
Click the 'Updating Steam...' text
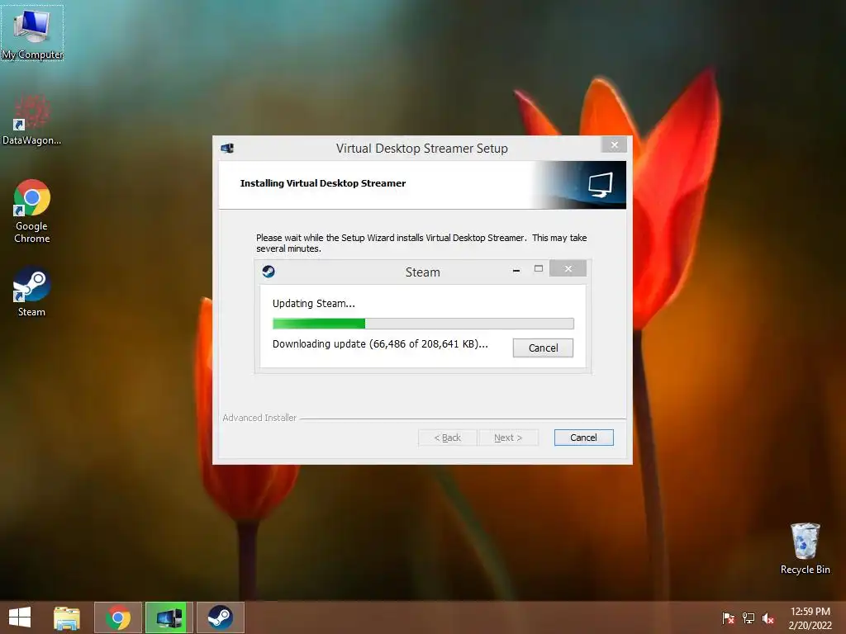coord(313,304)
